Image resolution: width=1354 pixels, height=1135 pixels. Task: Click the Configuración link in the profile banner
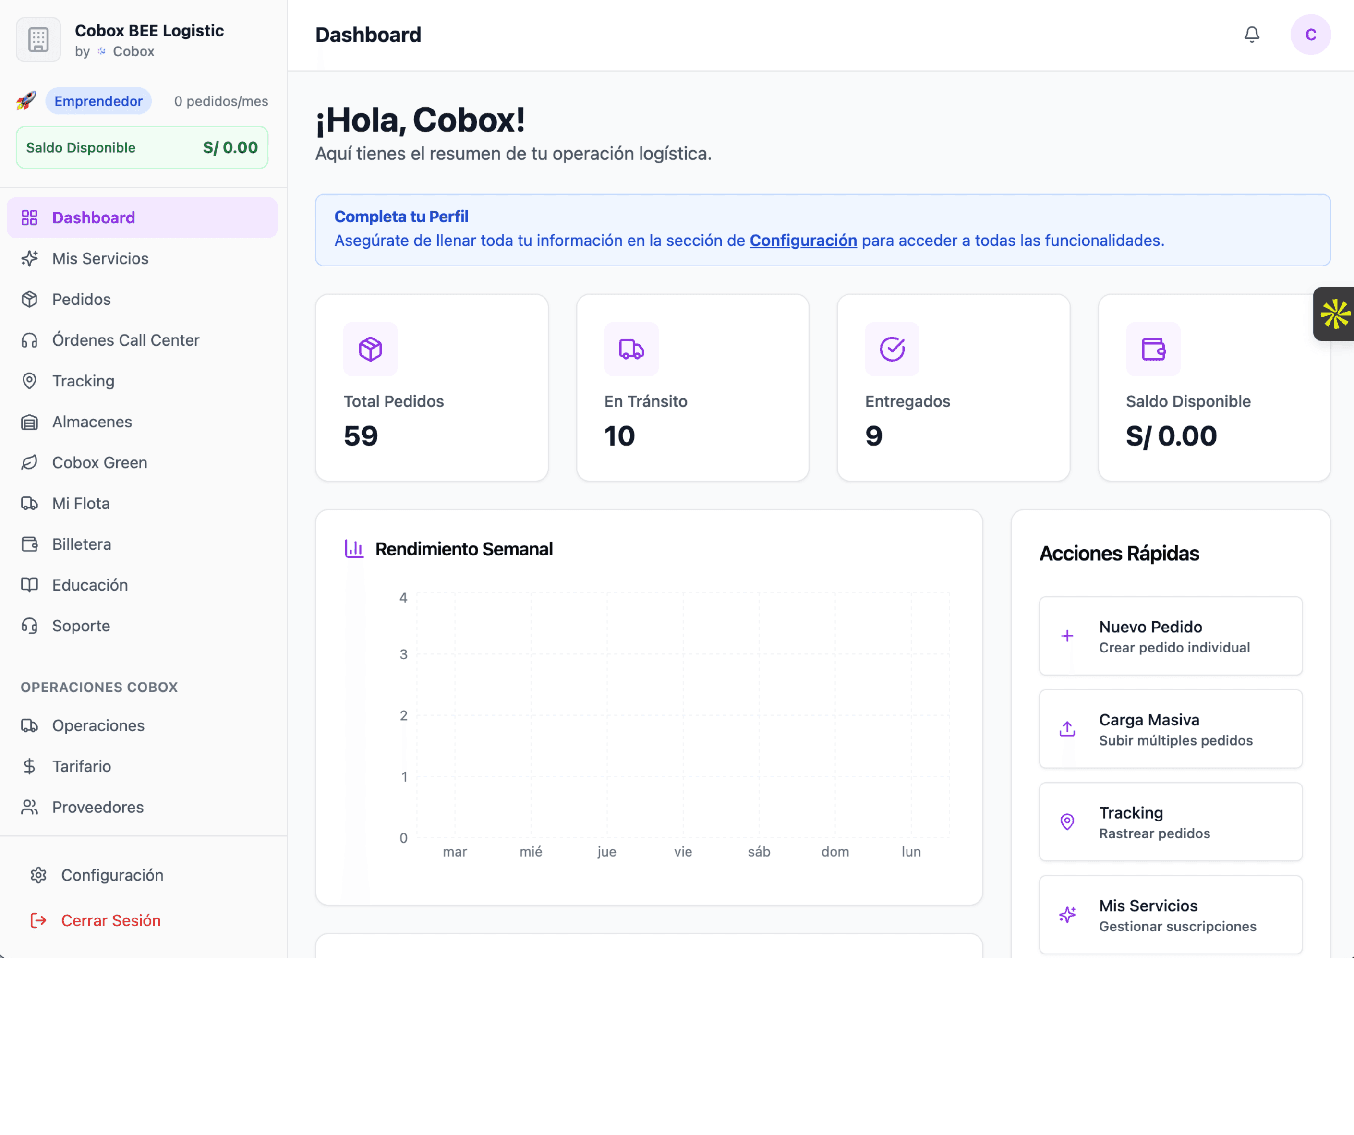tap(803, 241)
